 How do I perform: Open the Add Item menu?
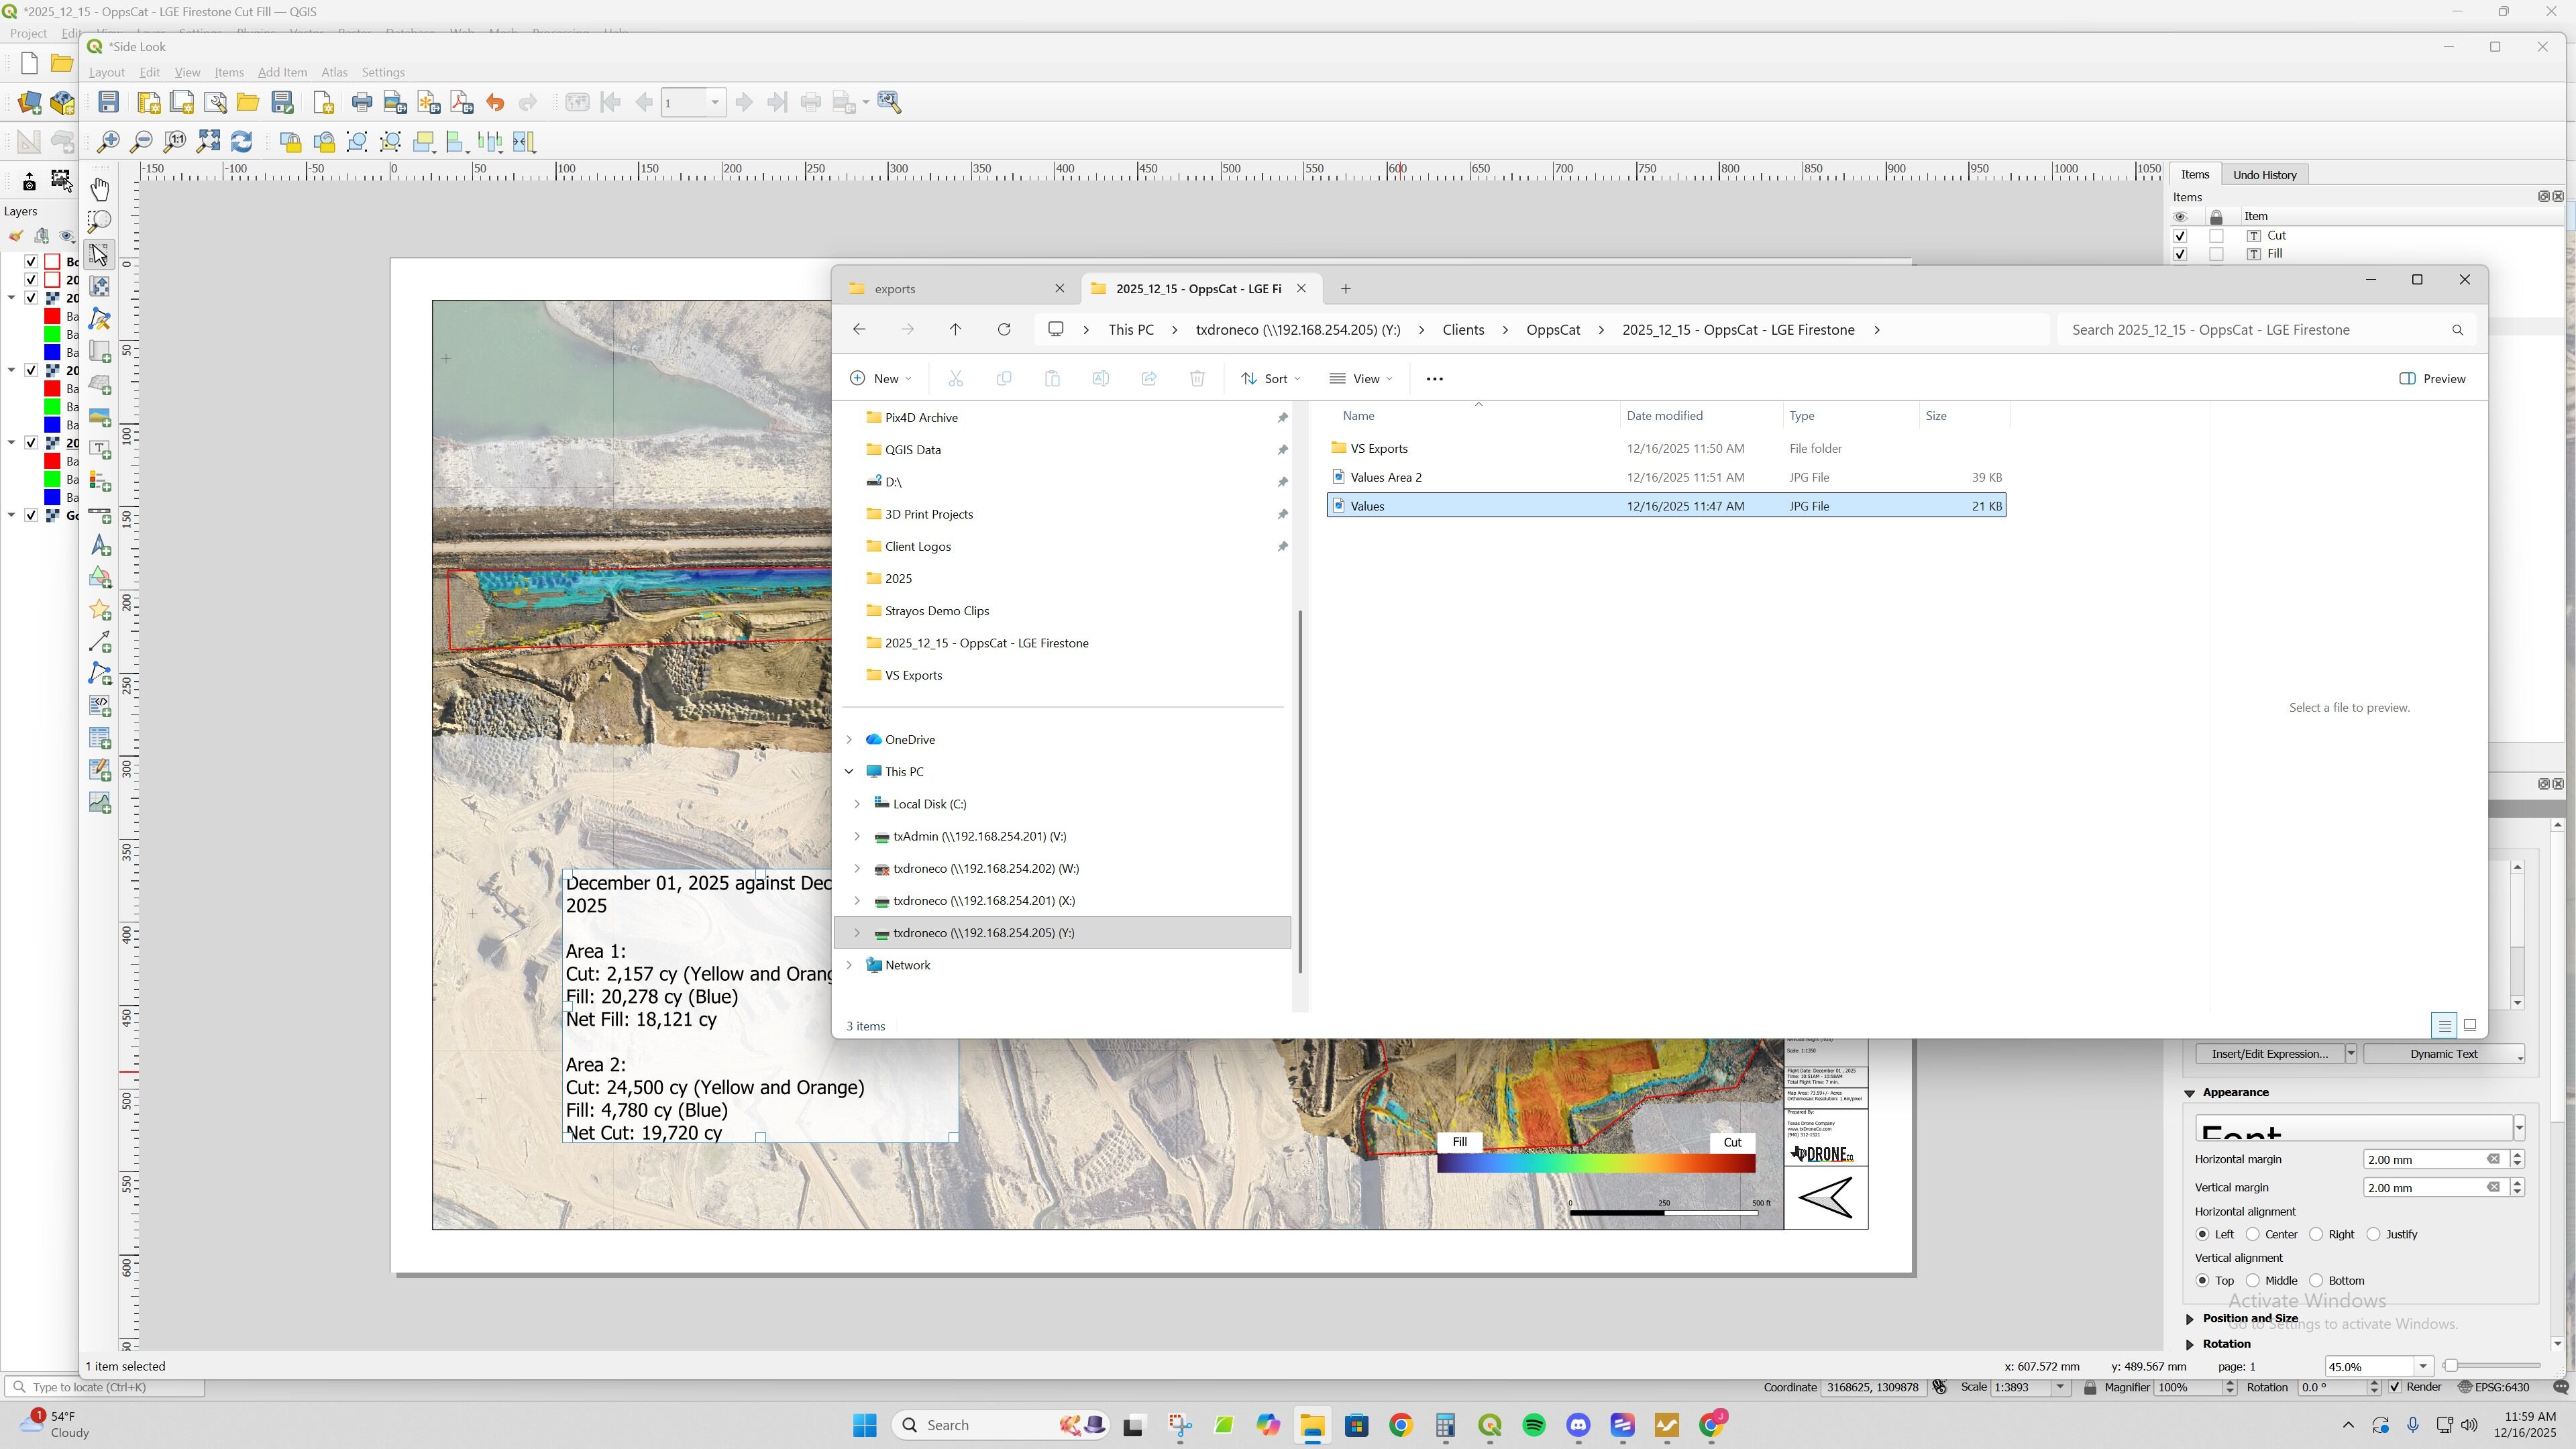tap(282, 72)
